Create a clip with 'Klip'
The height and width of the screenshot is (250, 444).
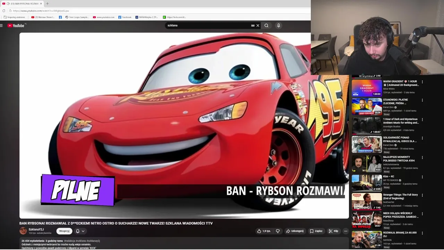(333, 231)
